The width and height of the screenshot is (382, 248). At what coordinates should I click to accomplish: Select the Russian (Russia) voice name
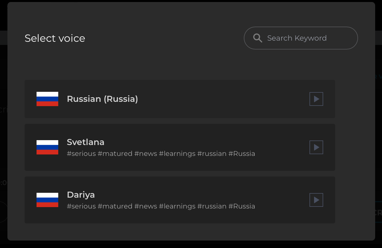pos(102,99)
